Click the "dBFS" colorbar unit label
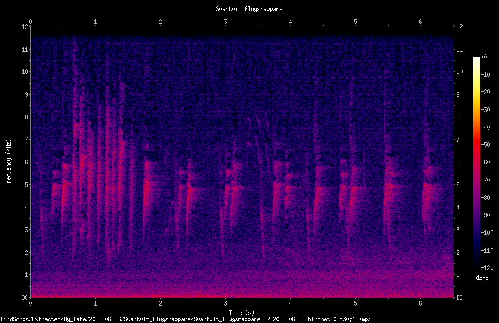 (482, 278)
